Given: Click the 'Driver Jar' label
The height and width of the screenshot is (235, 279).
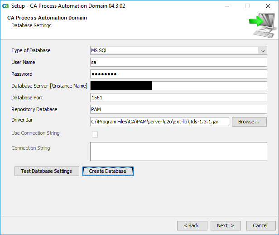Looking at the screenshot, I should (x=22, y=120).
